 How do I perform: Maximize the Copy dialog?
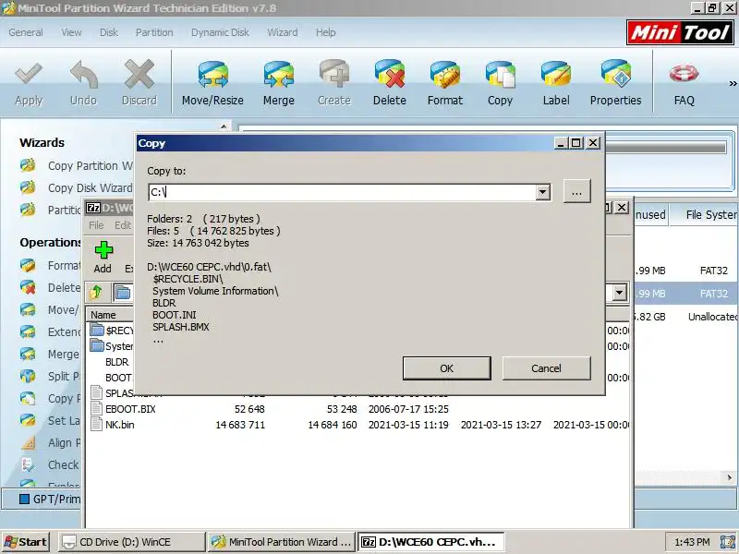coord(575,143)
